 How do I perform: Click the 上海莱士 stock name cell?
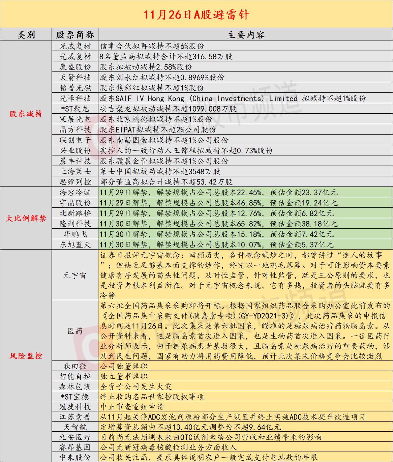click(75, 171)
